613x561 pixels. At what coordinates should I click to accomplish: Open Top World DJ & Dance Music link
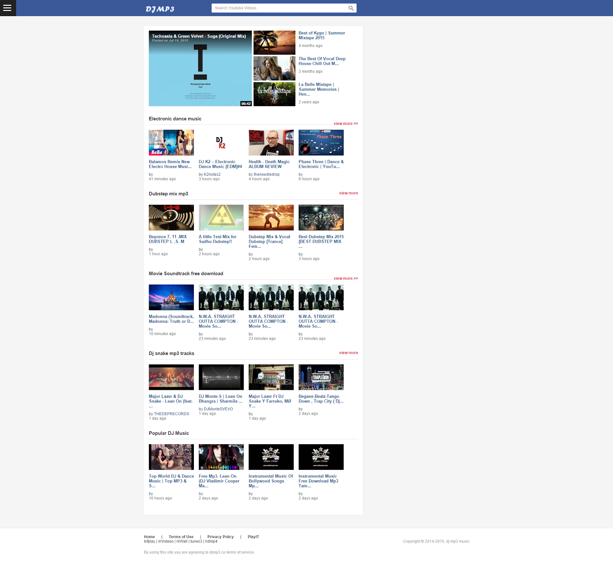pyautogui.click(x=171, y=481)
